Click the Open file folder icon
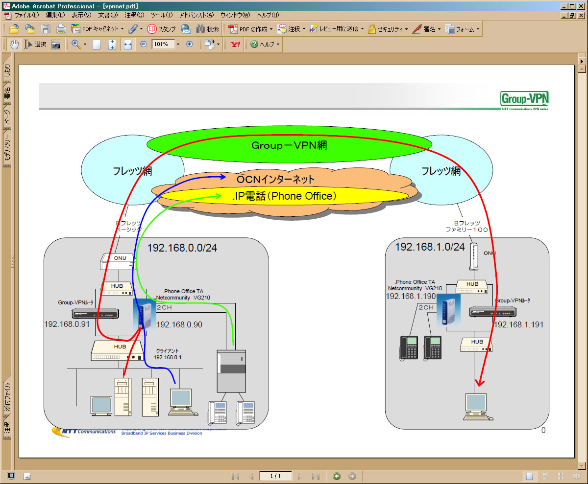Screen dimensions: 588x484 [14, 29]
